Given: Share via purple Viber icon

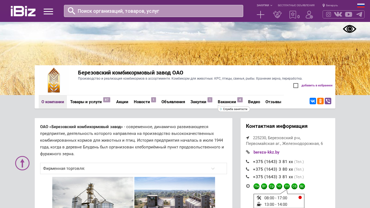Looking at the screenshot, I should coord(328,101).
